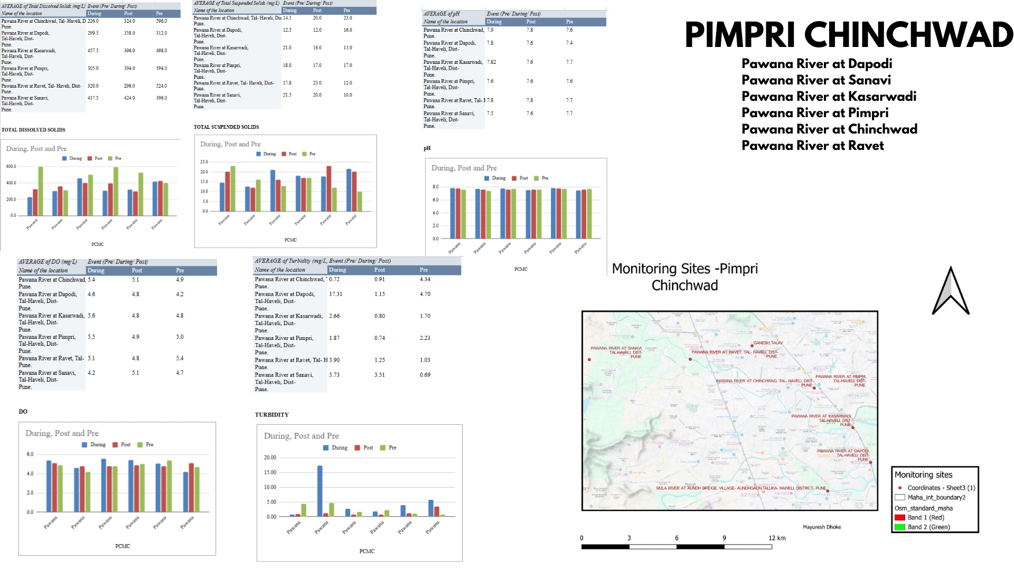Click the TOTAL SUSPENDED SOLIDS section label
Viewport: 1014px width, 570px height.
click(226, 127)
